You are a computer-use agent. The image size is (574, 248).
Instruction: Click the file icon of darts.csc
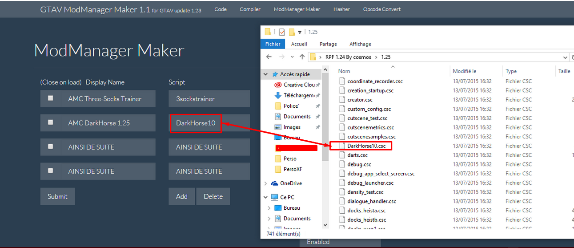tap(342, 155)
